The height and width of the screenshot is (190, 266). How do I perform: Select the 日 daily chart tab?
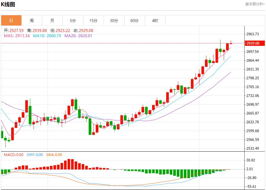tap(11, 21)
